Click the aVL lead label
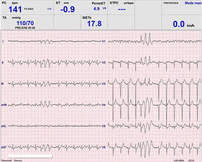The width and height of the screenshot is (202, 162). tap(4, 126)
